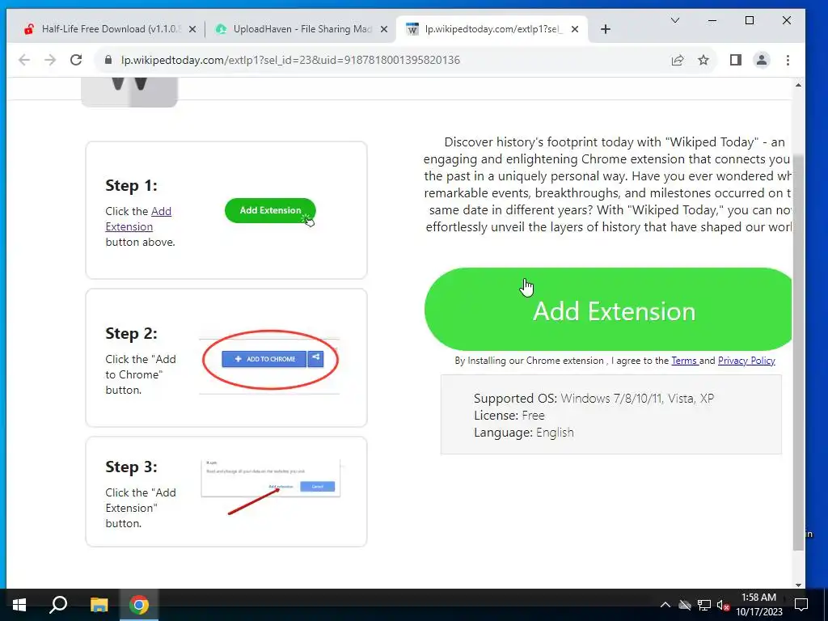Viewport: 828px width, 621px height.
Task: Open the Chrome side panel
Action: coord(736,60)
